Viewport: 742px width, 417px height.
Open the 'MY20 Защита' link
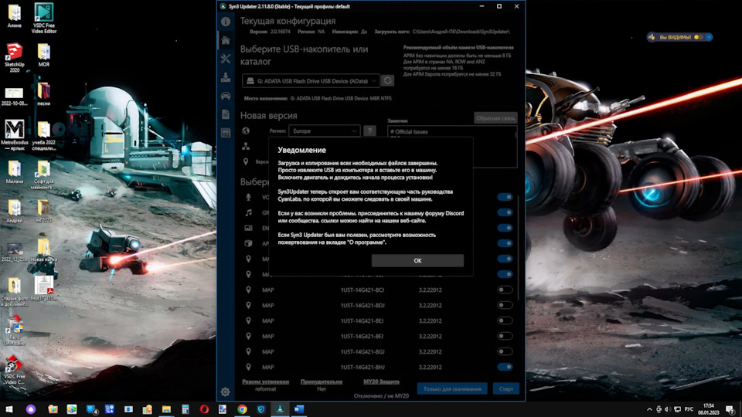(381, 381)
